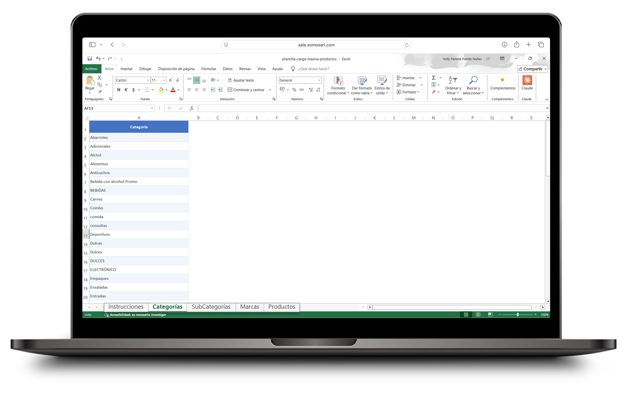Switch to the Insertar ribbon tab
643x394 pixels.
pyautogui.click(x=126, y=69)
